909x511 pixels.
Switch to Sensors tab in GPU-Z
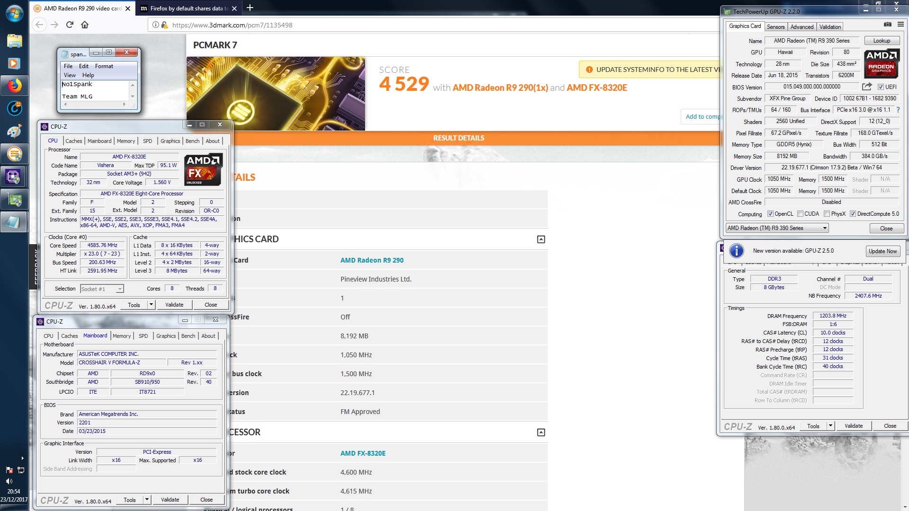coord(775,27)
